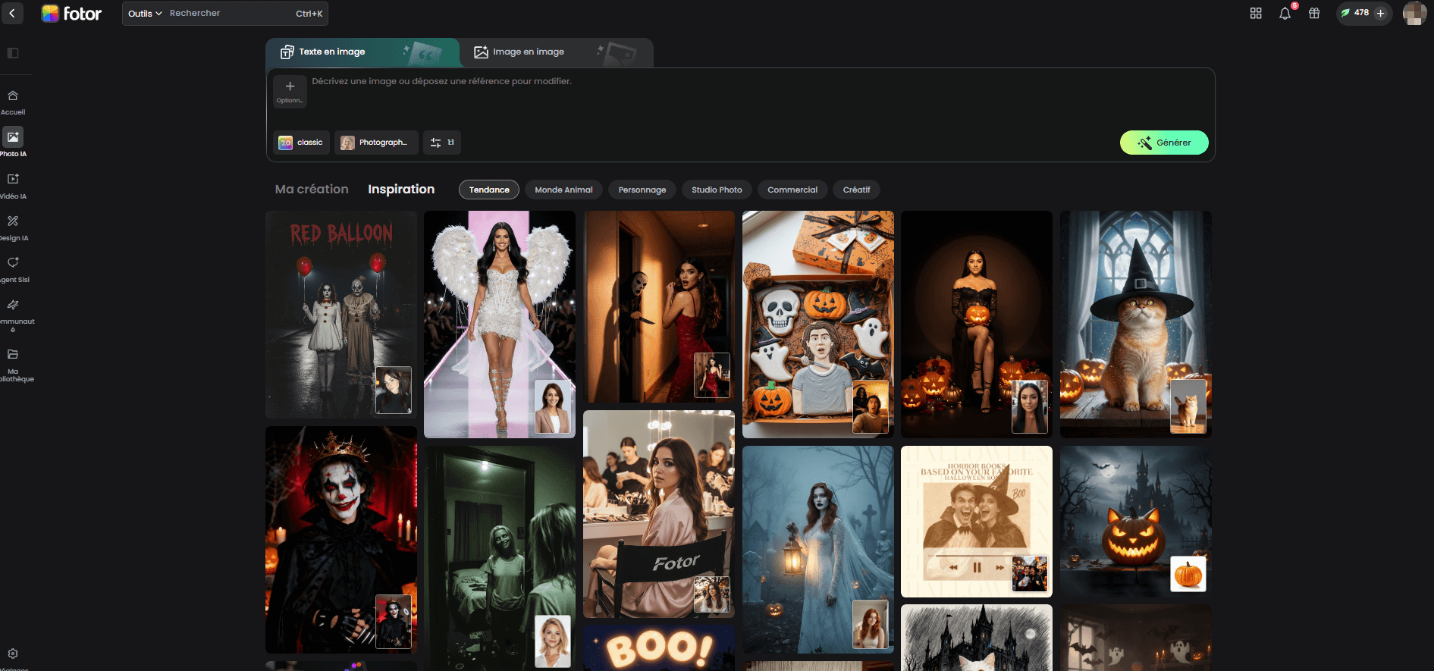Collapse the left sidebar panel
Screen dimensions: 1434x671
[13, 53]
